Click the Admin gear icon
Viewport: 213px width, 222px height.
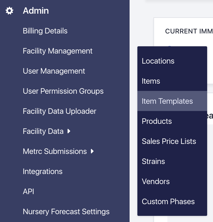9,11
